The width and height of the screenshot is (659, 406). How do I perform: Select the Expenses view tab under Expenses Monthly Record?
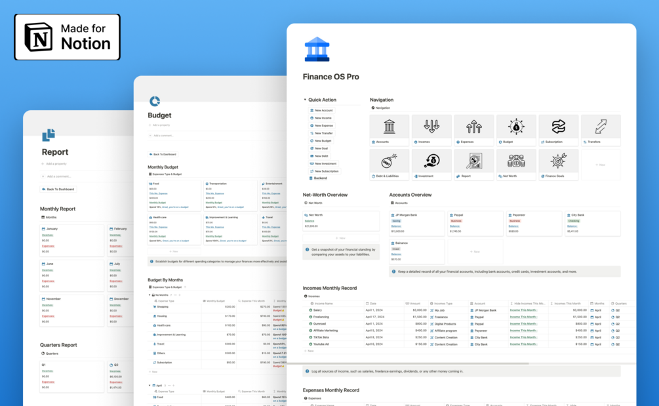coord(313,398)
